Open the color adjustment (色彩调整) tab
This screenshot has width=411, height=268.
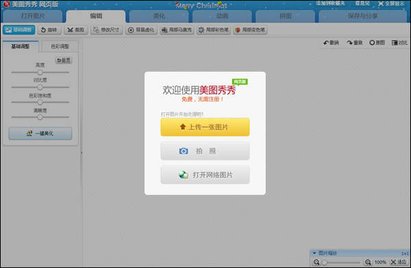(x=60, y=46)
